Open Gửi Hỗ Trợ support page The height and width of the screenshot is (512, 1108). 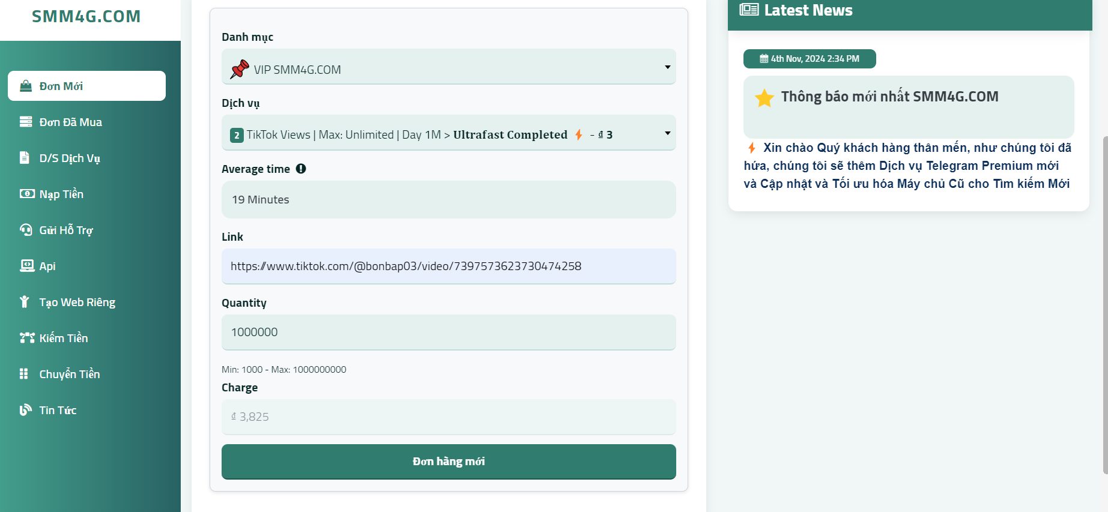[86, 230]
